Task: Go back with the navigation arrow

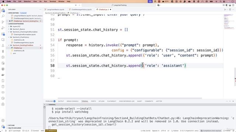Action: coord(76,5)
